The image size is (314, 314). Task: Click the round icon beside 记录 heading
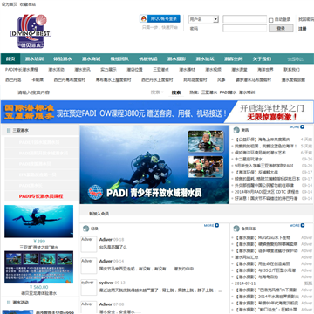click(x=85, y=229)
